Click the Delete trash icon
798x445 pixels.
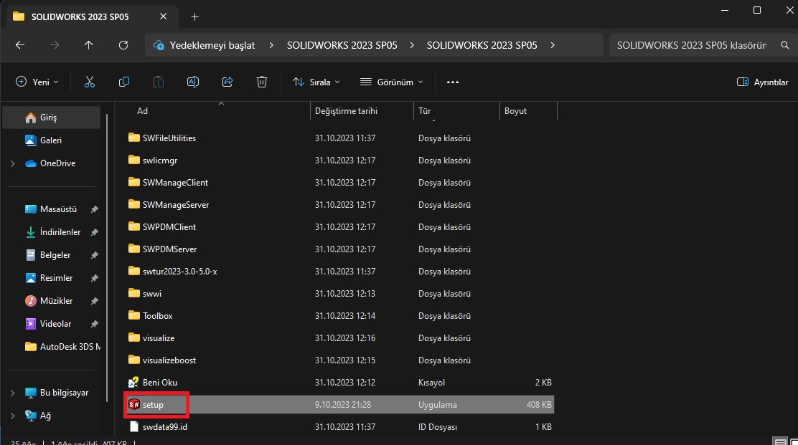[262, 82]
